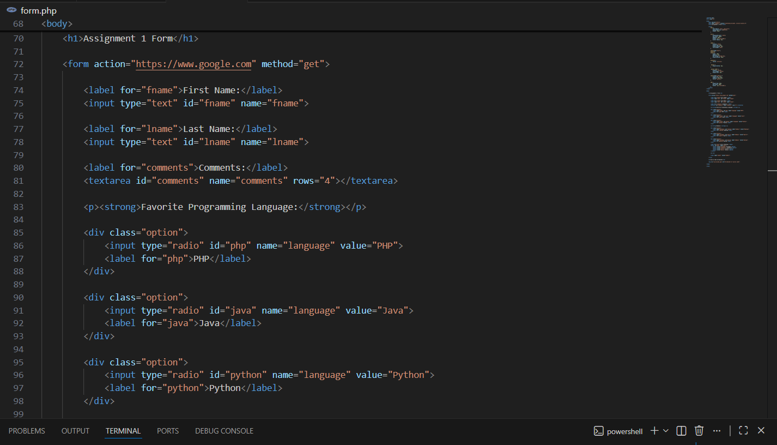The width and height of the screenshot is (777, 445).
Task: Open terminal more actions ellipsis menu
Action: coord(717,431)
